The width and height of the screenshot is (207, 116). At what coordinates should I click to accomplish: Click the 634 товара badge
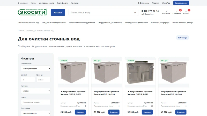[x=182, y=38]
